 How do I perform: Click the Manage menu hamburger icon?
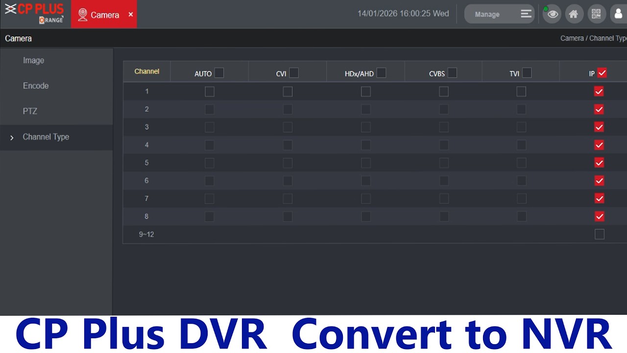click(526, 14)
